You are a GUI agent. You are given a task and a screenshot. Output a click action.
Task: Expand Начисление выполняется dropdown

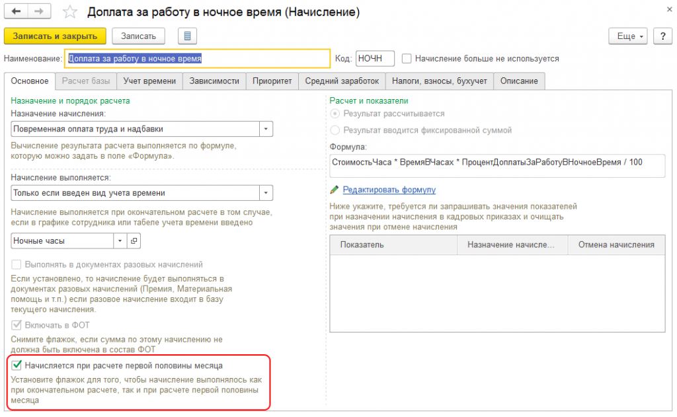pyautogui.click(x=265, y=193)
